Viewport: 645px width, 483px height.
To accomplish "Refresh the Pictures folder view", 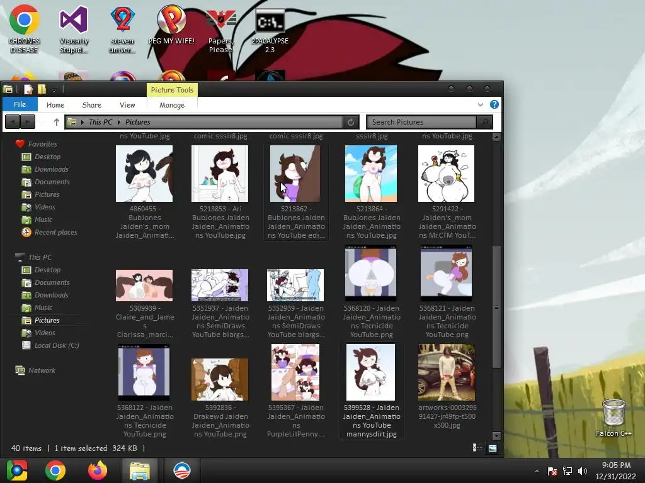I will click(x=351, y=122).
